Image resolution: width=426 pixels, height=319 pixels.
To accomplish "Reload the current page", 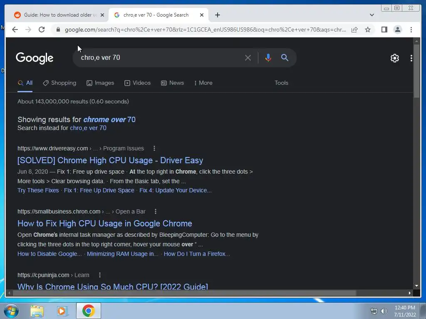I will tap(42, 29).
